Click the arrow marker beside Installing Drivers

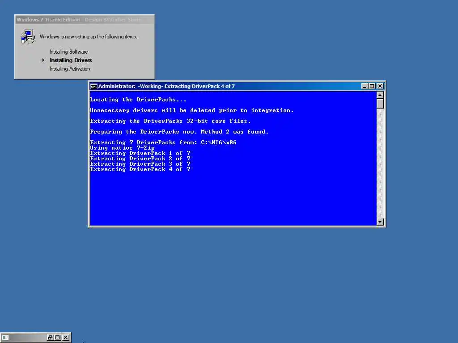(x=43, y=60)
